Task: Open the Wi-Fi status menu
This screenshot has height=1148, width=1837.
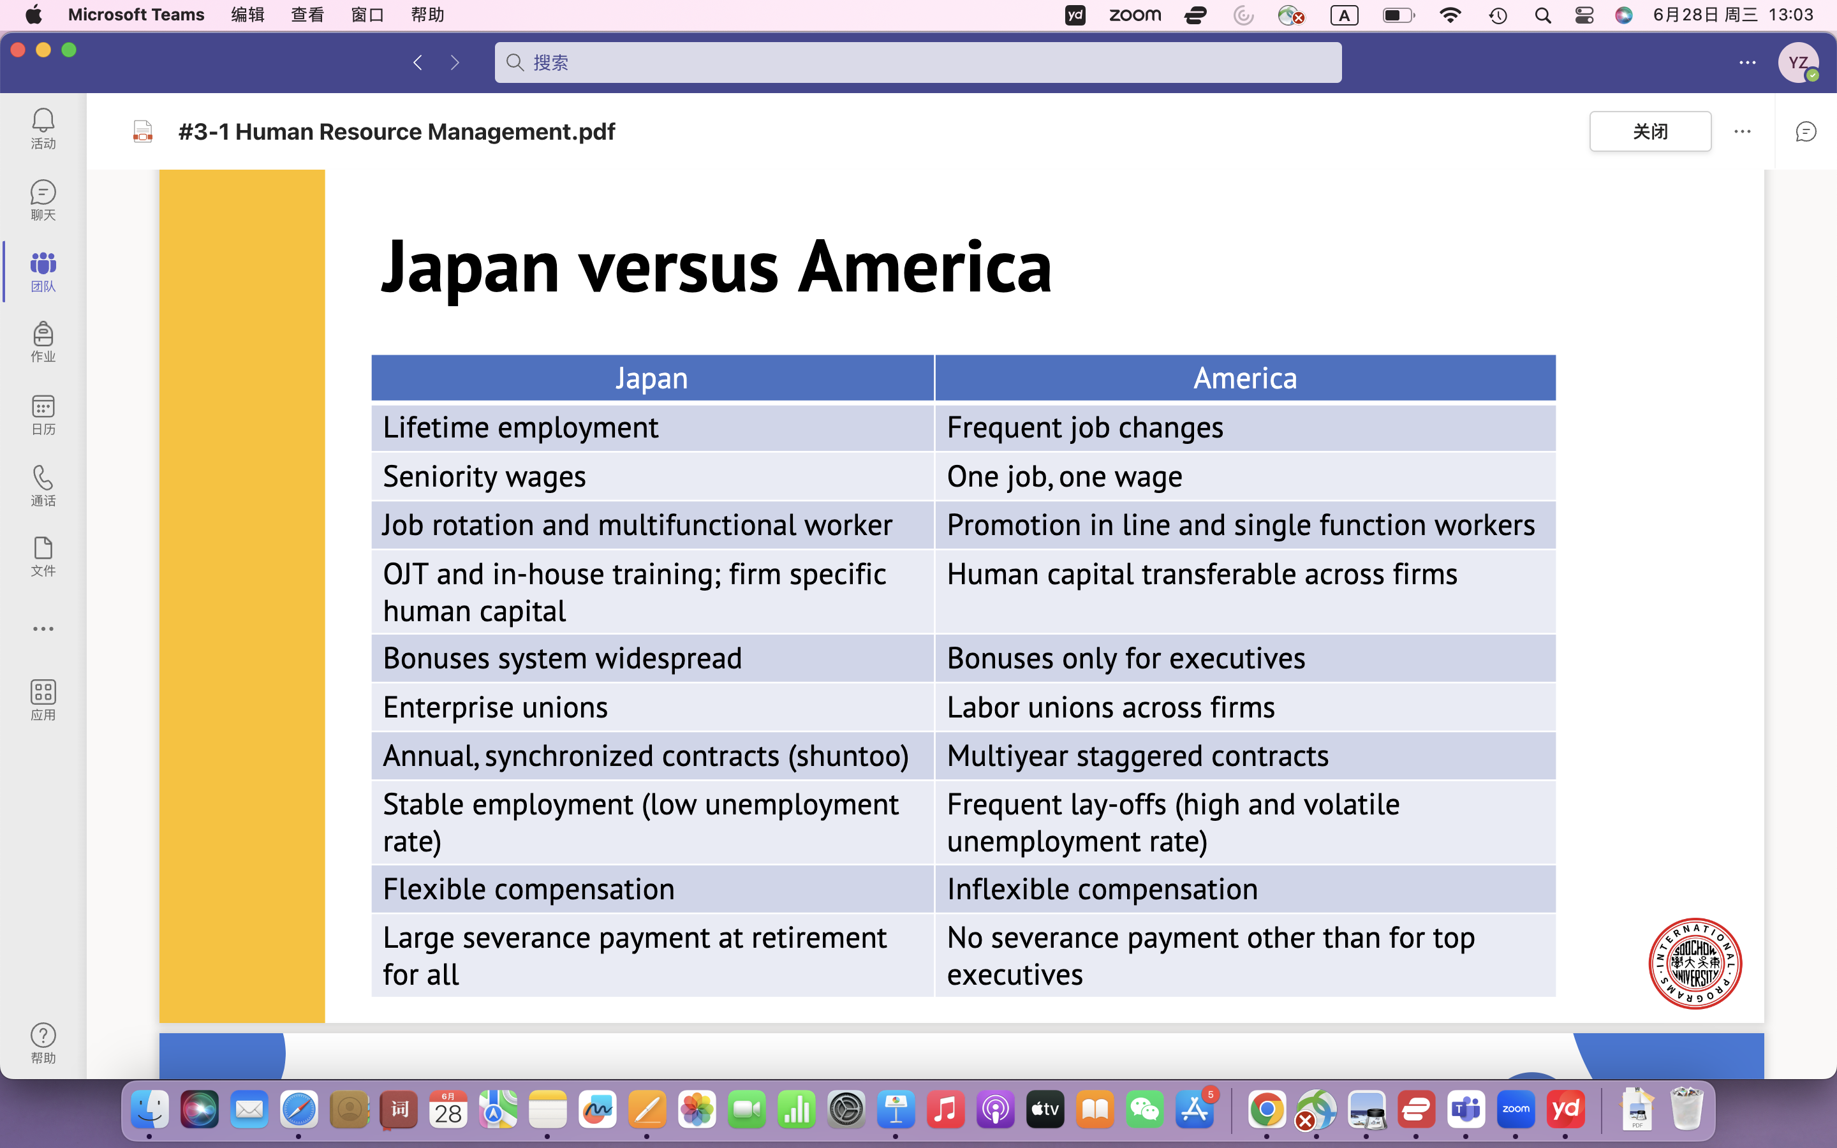Action: pos(1450,15)
